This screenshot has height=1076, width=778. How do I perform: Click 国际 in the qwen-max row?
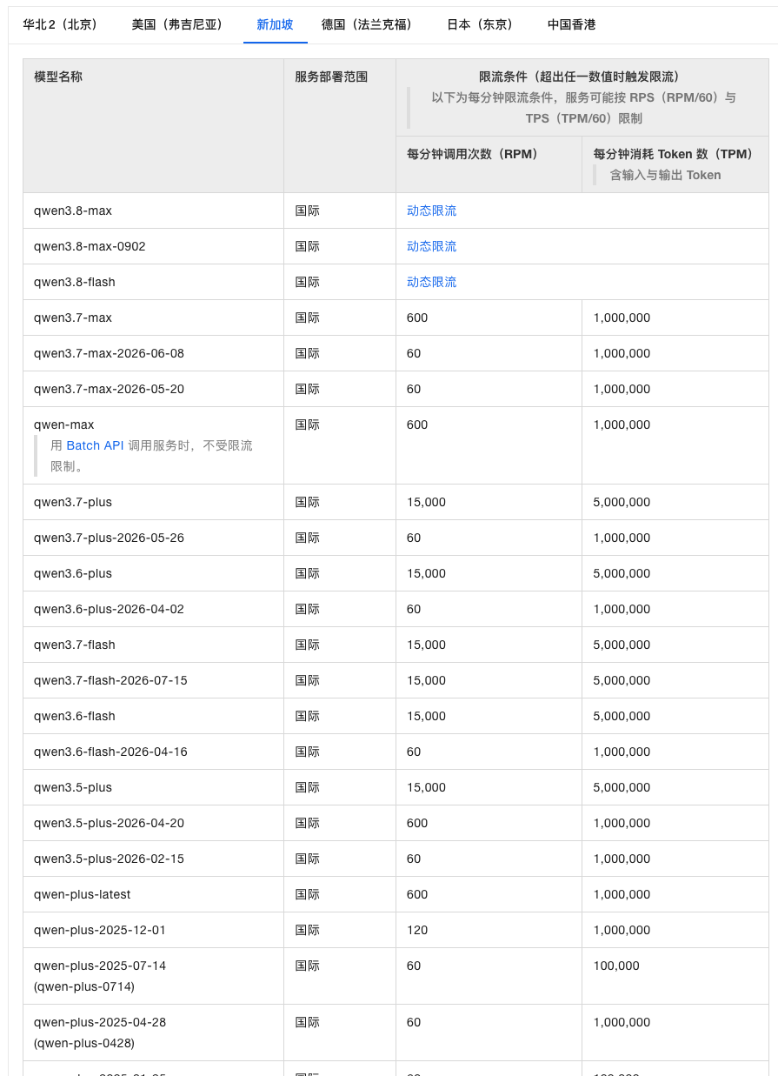click(307, 424)
